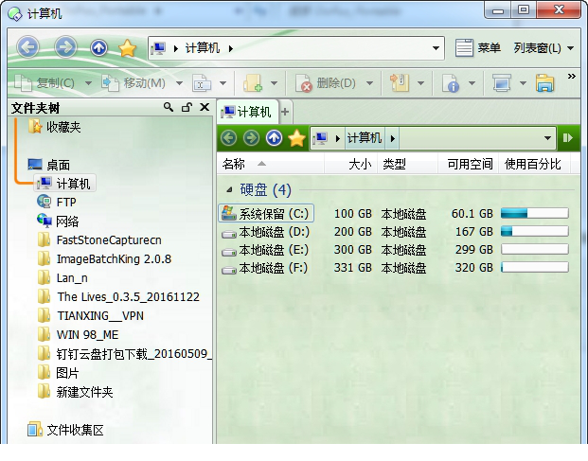Open the 菜单 menu button
The width and height of the screenshot is (588, 461).
(478, 48)
